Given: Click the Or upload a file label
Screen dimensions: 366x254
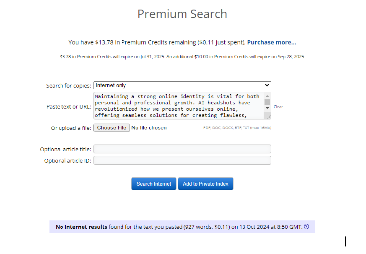Looking at the screenshot, I should click(x=71, y=128).
